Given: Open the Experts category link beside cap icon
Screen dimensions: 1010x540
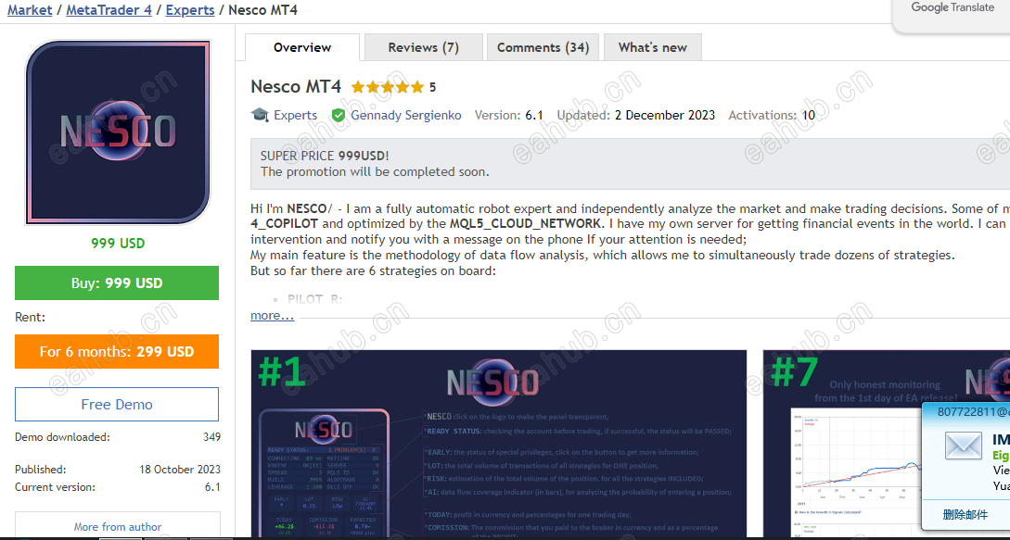Looking at the screenshot, I should pos(295,115).
